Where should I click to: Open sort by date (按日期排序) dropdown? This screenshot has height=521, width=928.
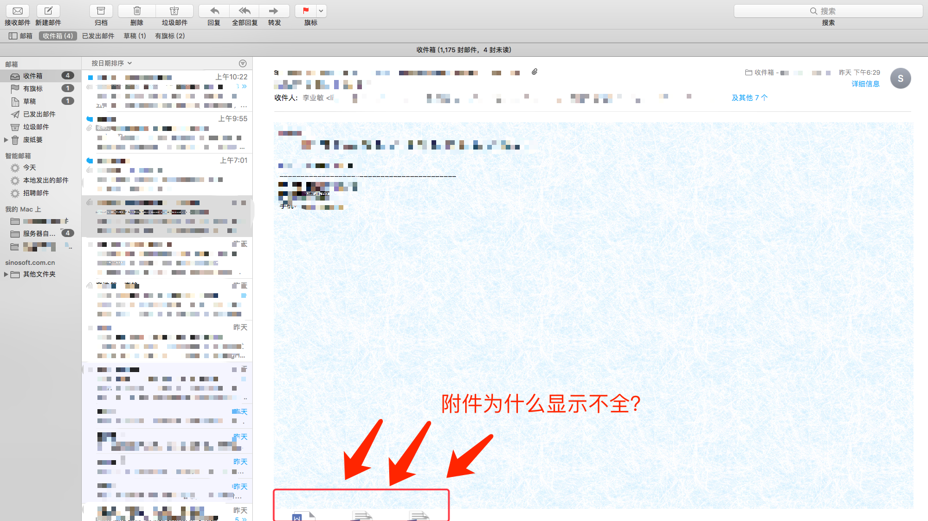pyautogui.click(x=111, y=63)
